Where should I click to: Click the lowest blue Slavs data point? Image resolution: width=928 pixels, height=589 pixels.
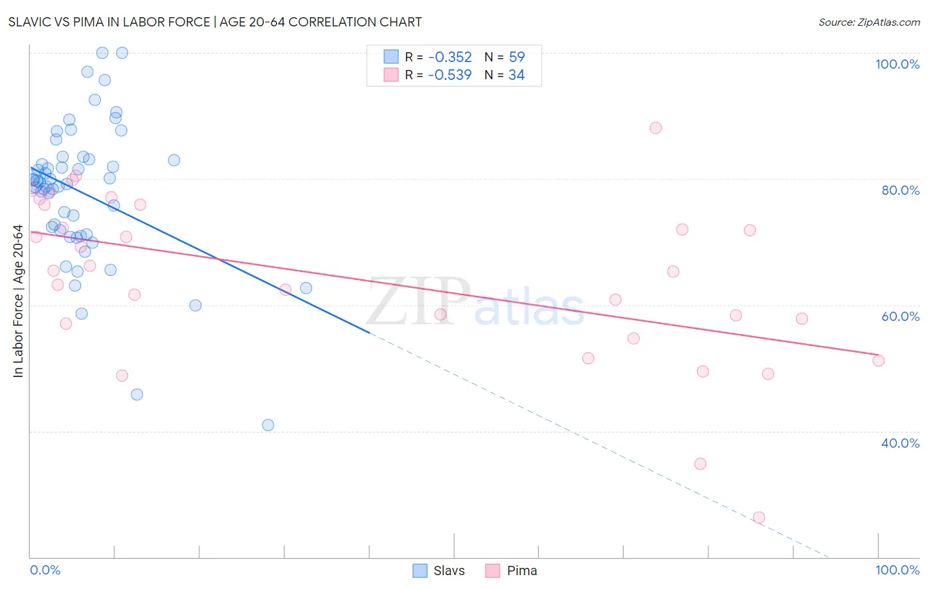click(268, 425)
